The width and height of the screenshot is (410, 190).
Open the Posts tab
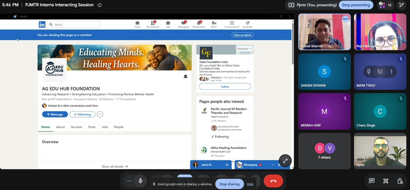tap(92, 127)
